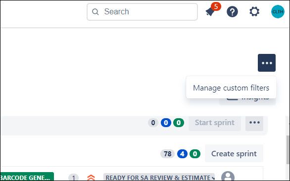Click the BARCODE GENE... epic label
290x181 pixels.
(27, 177)
